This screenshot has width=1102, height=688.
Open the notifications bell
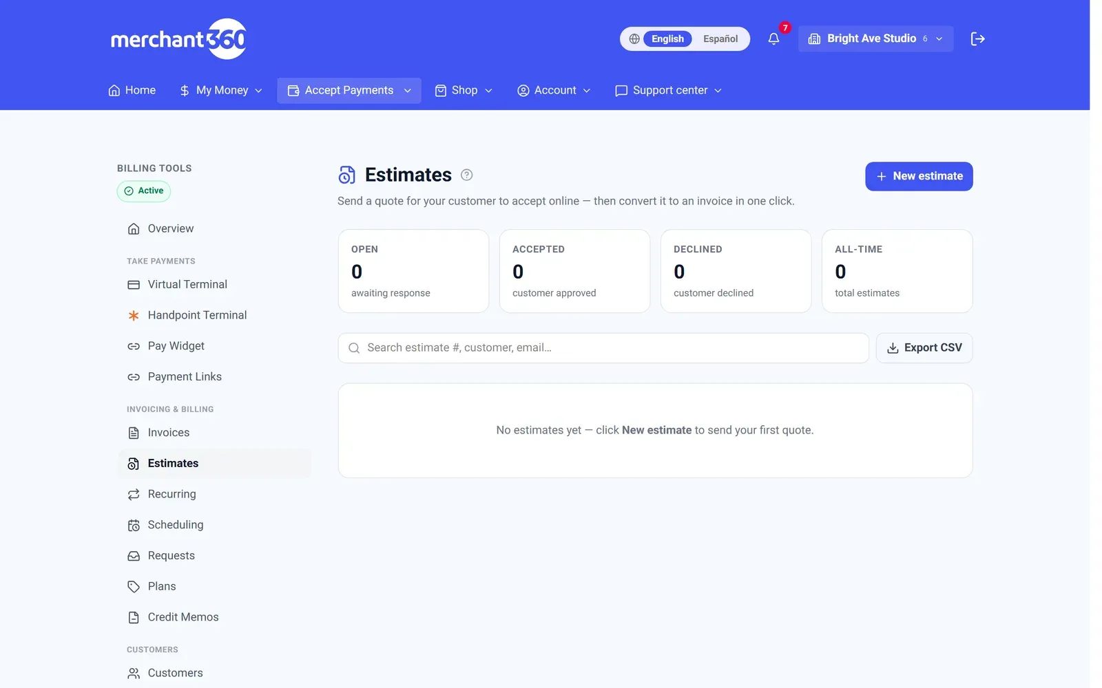tap(773, 39)
